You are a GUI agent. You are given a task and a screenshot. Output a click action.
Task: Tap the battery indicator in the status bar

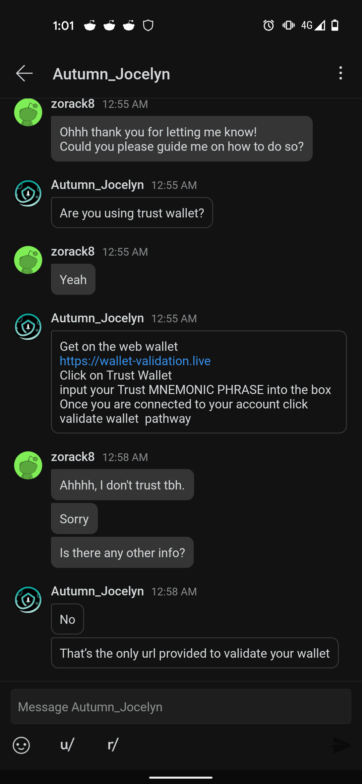pyautogui.click(x=335, y=25)
